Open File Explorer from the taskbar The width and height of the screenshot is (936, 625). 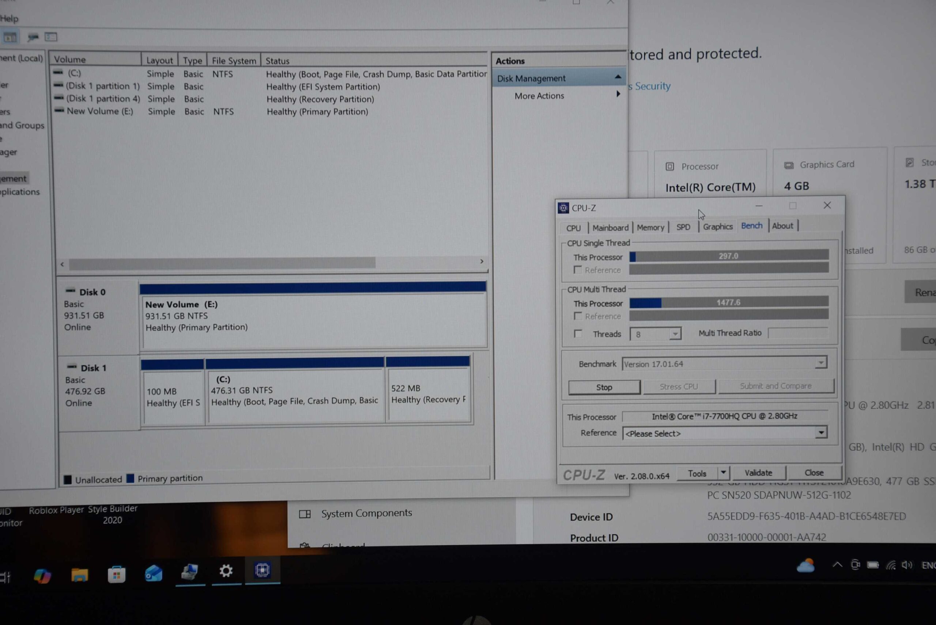click(x=79, y=574)
